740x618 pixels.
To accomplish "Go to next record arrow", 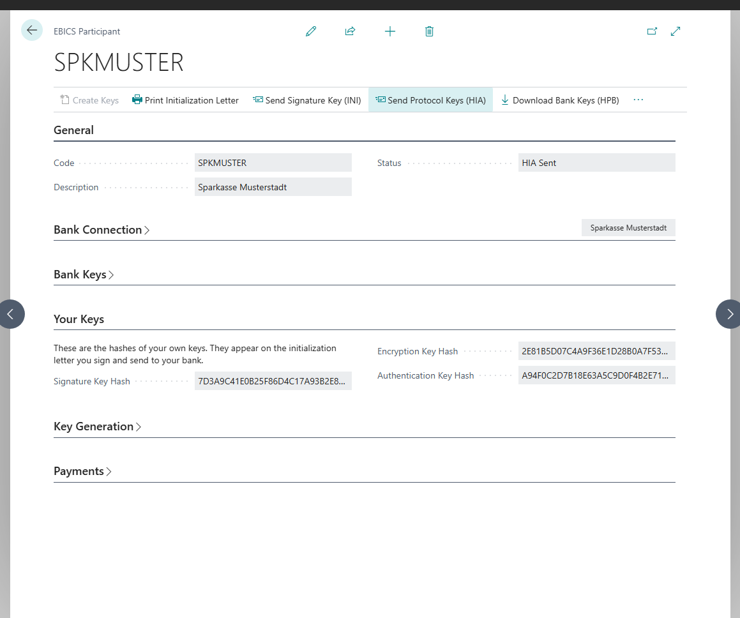I will pos(729,314).
